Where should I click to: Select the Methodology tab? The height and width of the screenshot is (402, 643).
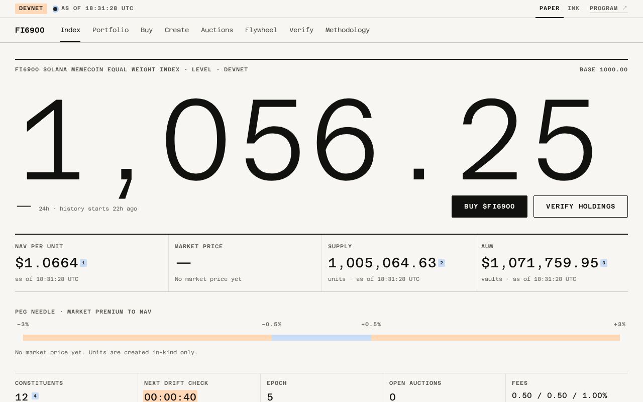(x=348, y=30)
